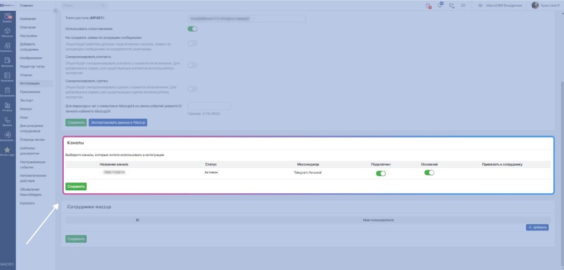Open the Кристина Р. user profile menu
Viewport: 564px width, 270px height.
click(x=546, y=5)
